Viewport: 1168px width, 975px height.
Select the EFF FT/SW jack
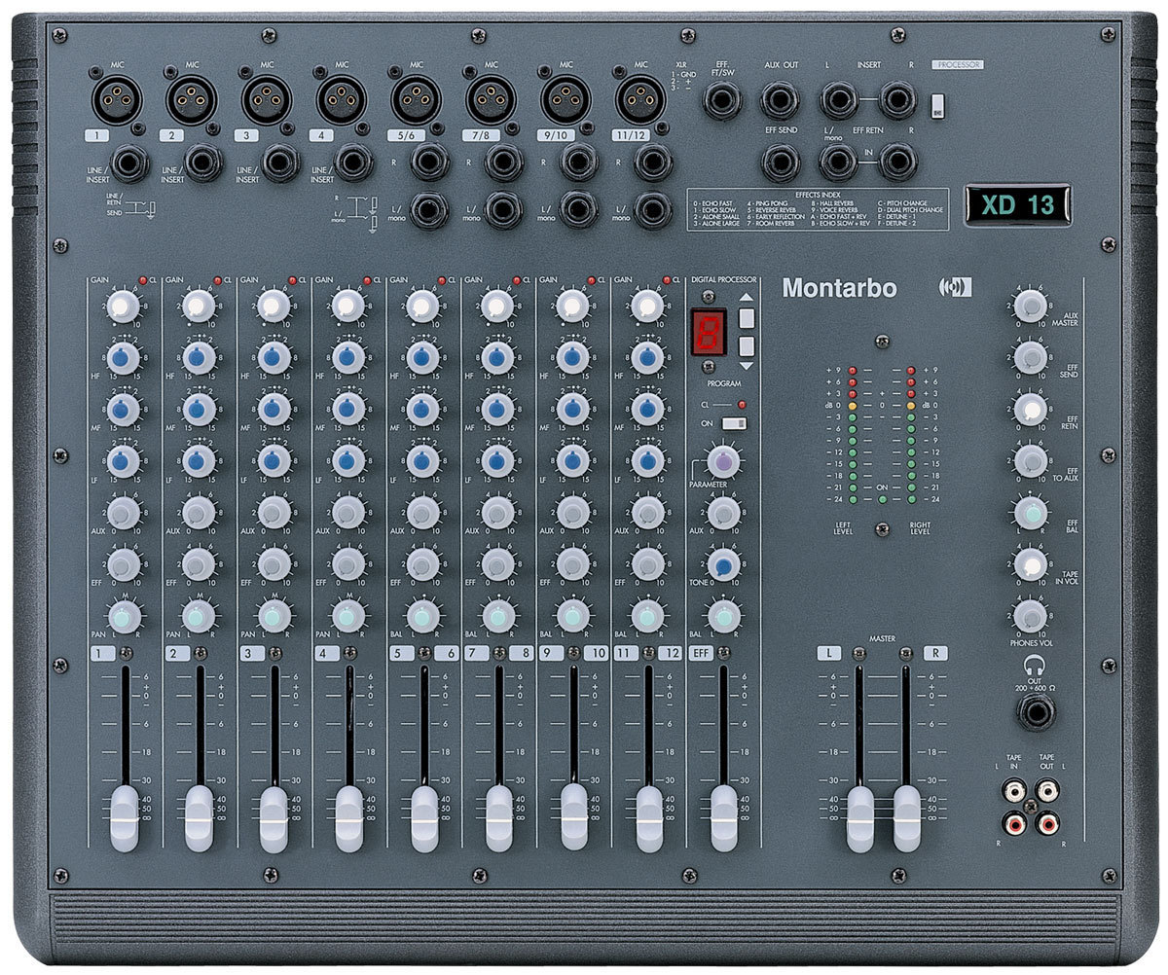(722, 100)
